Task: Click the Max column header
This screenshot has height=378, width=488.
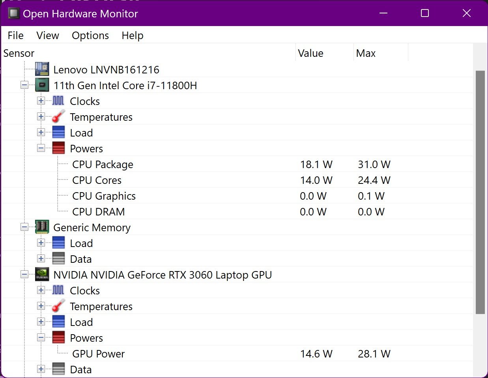Action: tap(381, 53)
